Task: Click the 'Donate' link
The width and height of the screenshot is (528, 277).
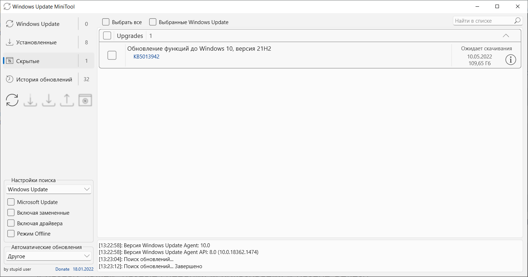Action: [62, 269]
